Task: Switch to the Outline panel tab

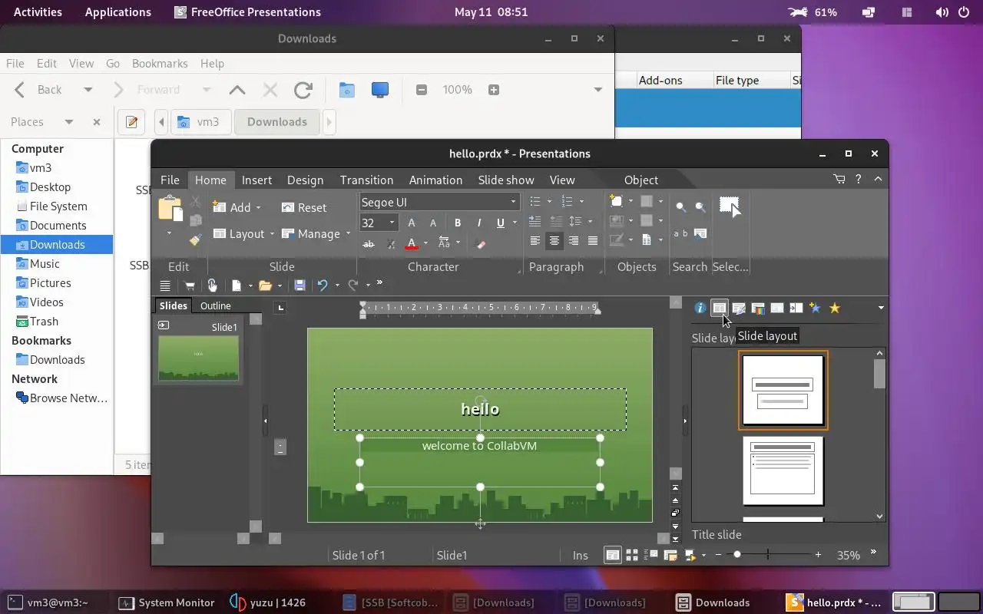Action: coord(215,305)
